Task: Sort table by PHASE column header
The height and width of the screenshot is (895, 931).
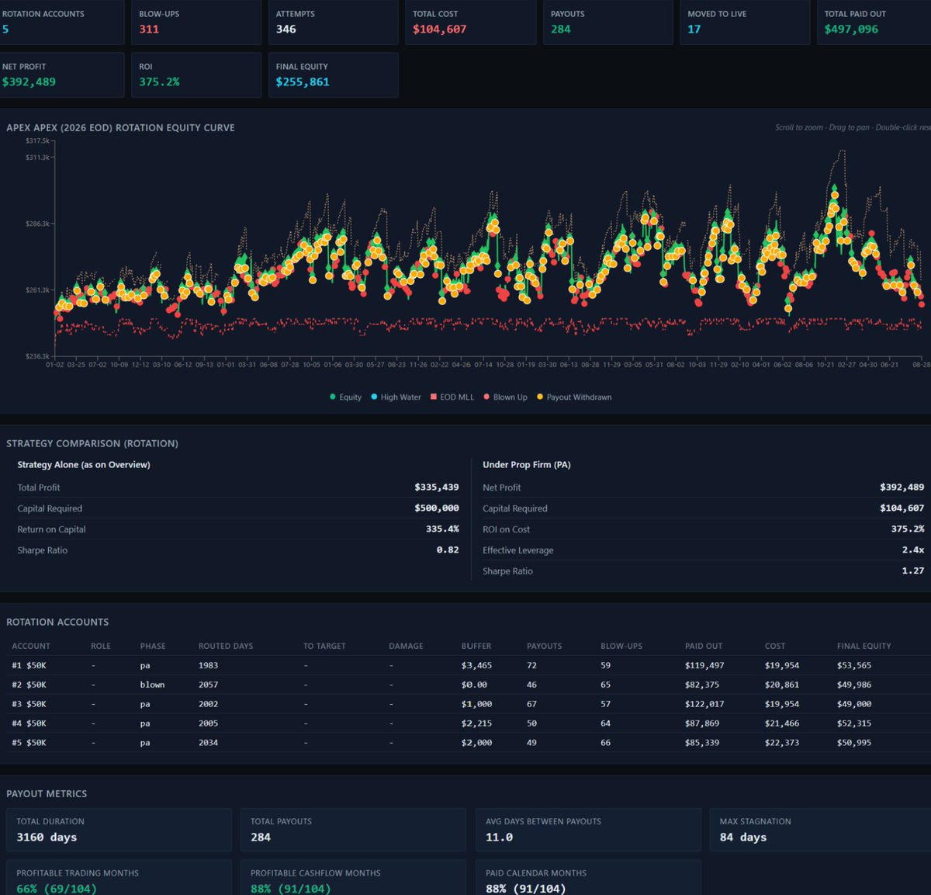Action: 153,646
